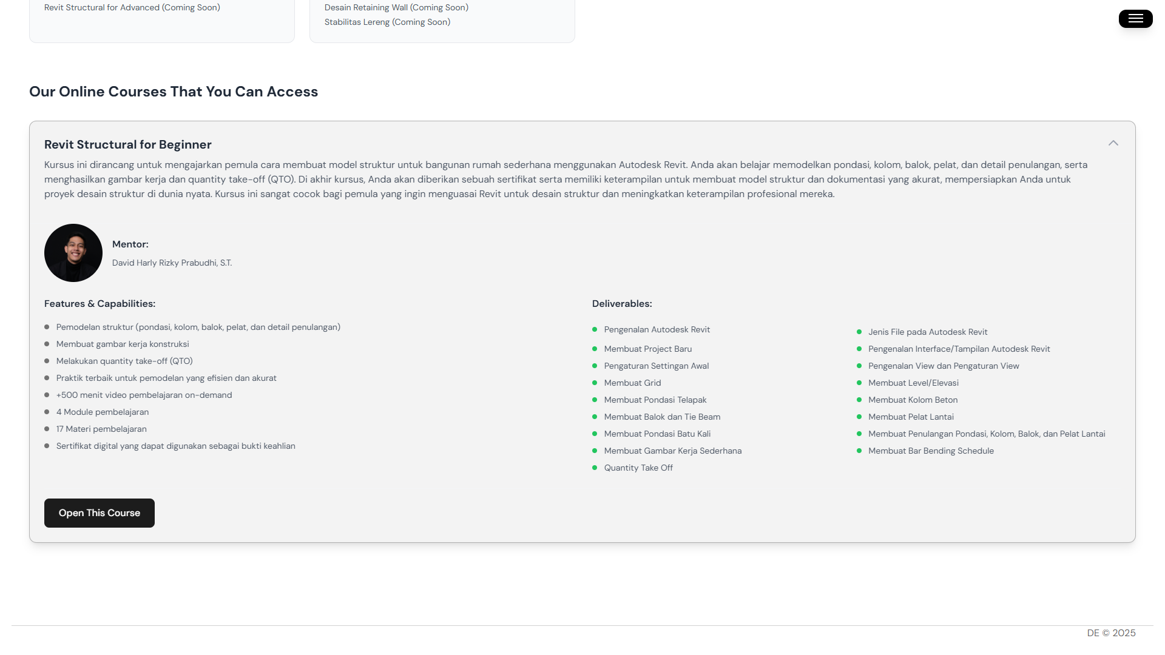Click the Revit Structural for Beginner heading

click(128, 145)
